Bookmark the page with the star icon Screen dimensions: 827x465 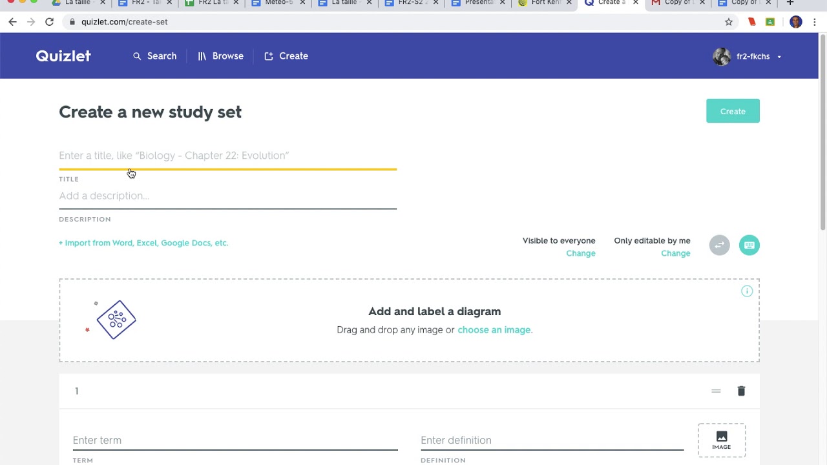pyautogui.click(x=729, y=21)
